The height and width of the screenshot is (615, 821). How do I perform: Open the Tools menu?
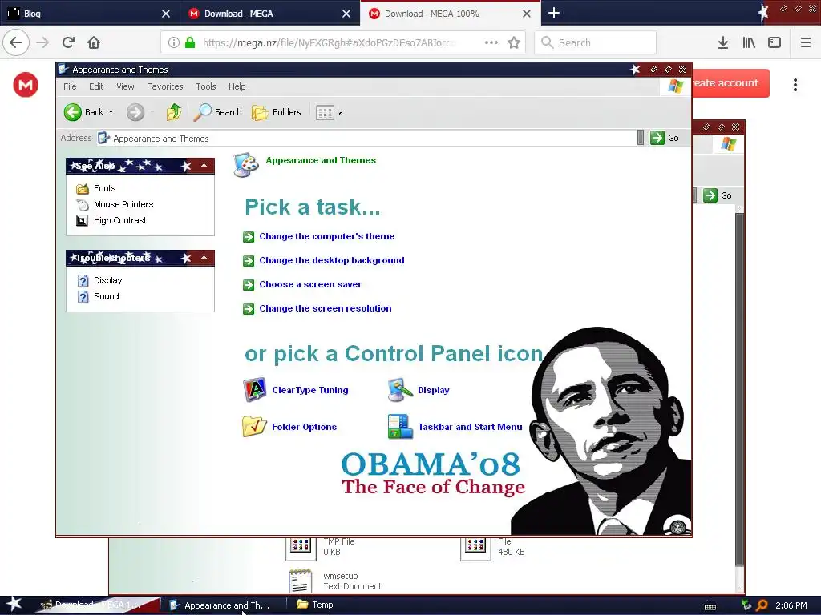206,86
